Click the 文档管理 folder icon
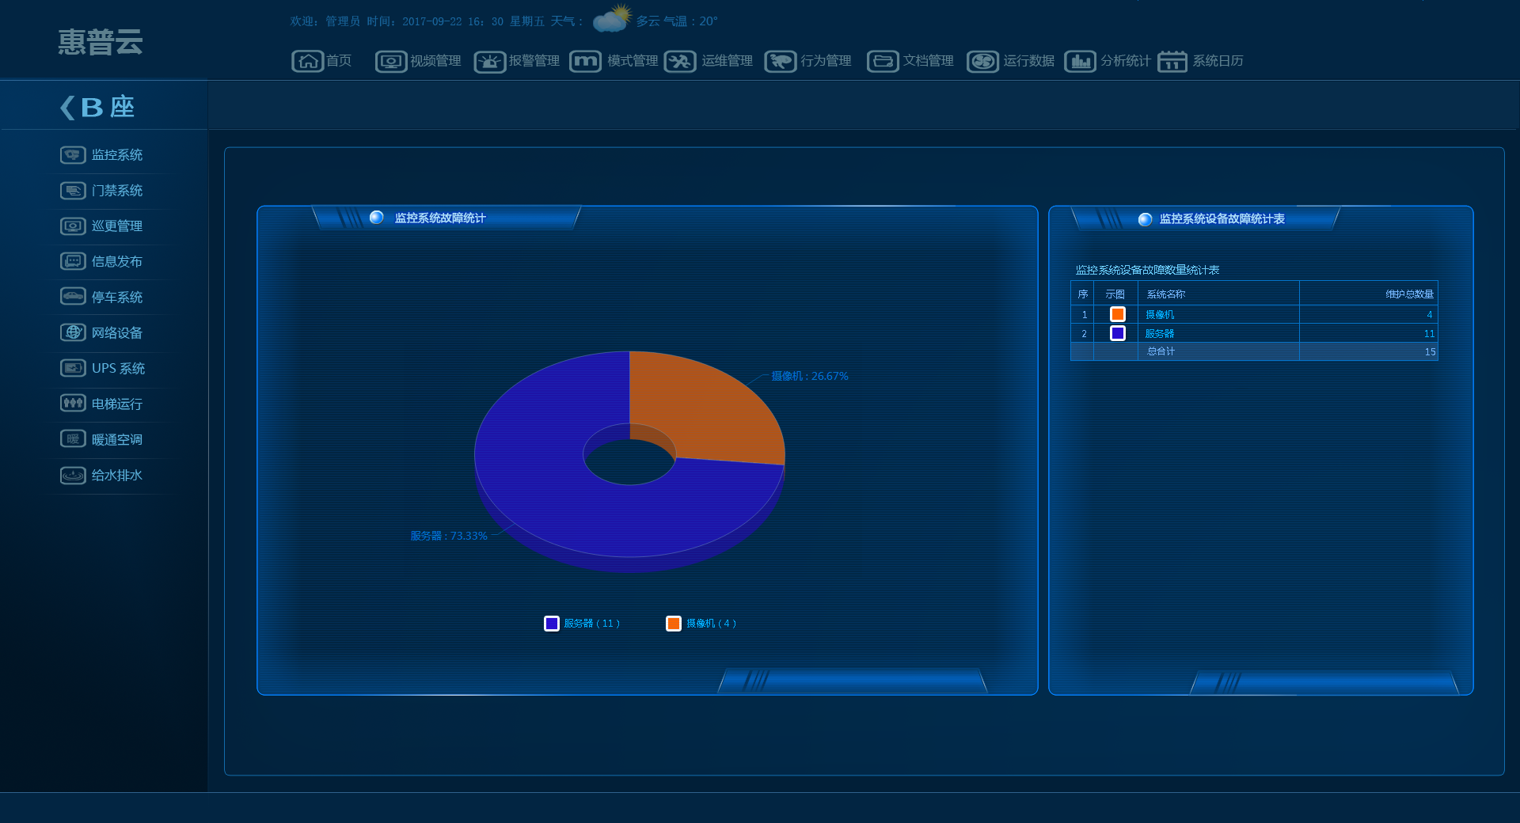Screen dimensions: 1520x823 point(883,61)
